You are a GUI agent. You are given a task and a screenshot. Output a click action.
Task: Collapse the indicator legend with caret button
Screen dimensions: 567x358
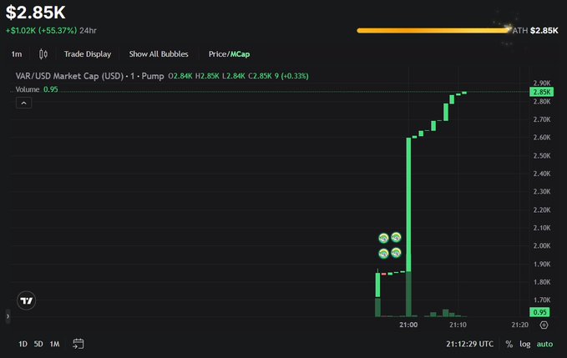click(23, 103)
